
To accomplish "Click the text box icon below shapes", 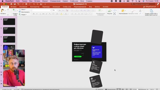I will (x=114, y=14).
